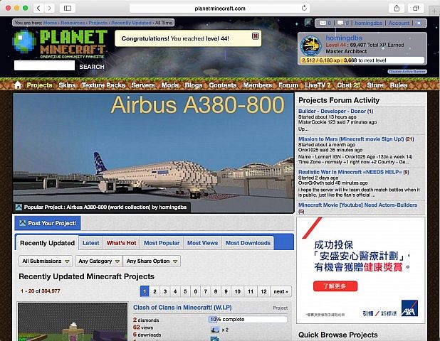Open homingdbs link in top bar

[x=368, y=23]
